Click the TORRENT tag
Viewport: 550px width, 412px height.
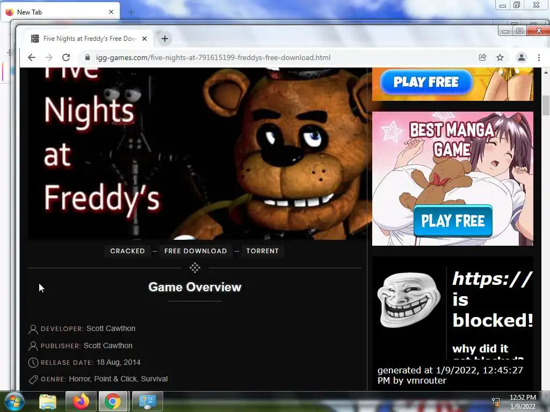click(x=262, y=251)
